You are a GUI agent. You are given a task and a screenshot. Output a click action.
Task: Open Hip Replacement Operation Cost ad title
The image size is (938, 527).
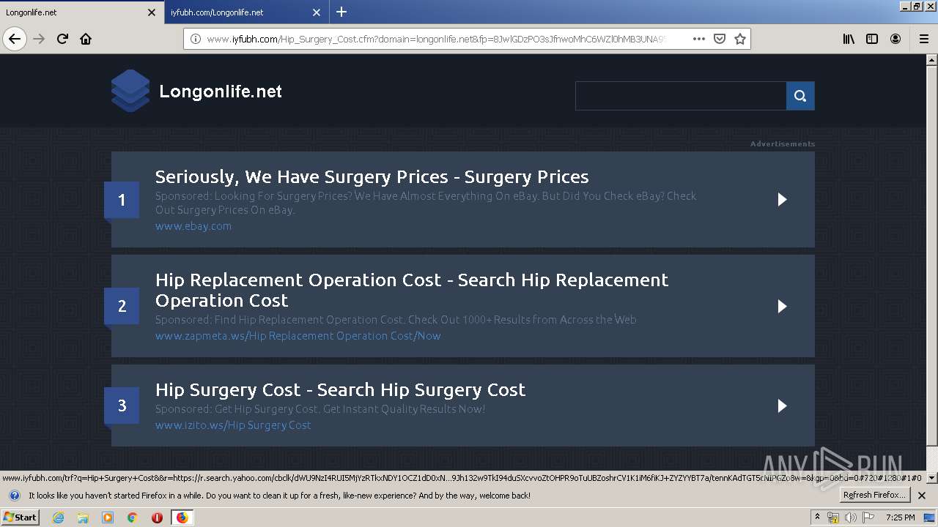coord(412,290)
